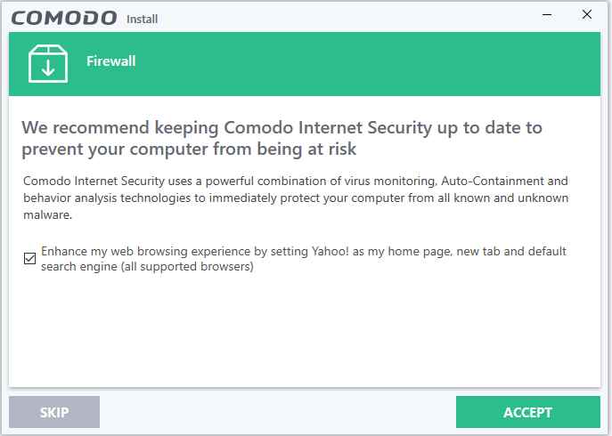Close the Comodo installer window
Viewport: 612px width, 436px height.
[587, 15]
